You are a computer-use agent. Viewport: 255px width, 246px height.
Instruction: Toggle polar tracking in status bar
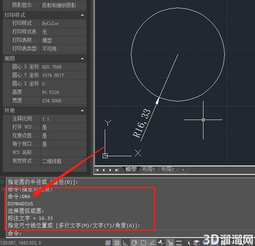pyautogui.click(x=134, y=243)
